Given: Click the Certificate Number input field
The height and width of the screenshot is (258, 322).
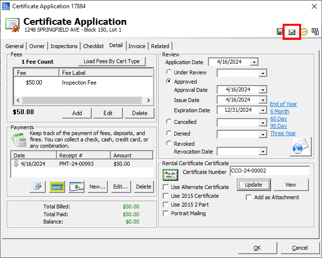Looking at the screenshot, I should point(269,171).
